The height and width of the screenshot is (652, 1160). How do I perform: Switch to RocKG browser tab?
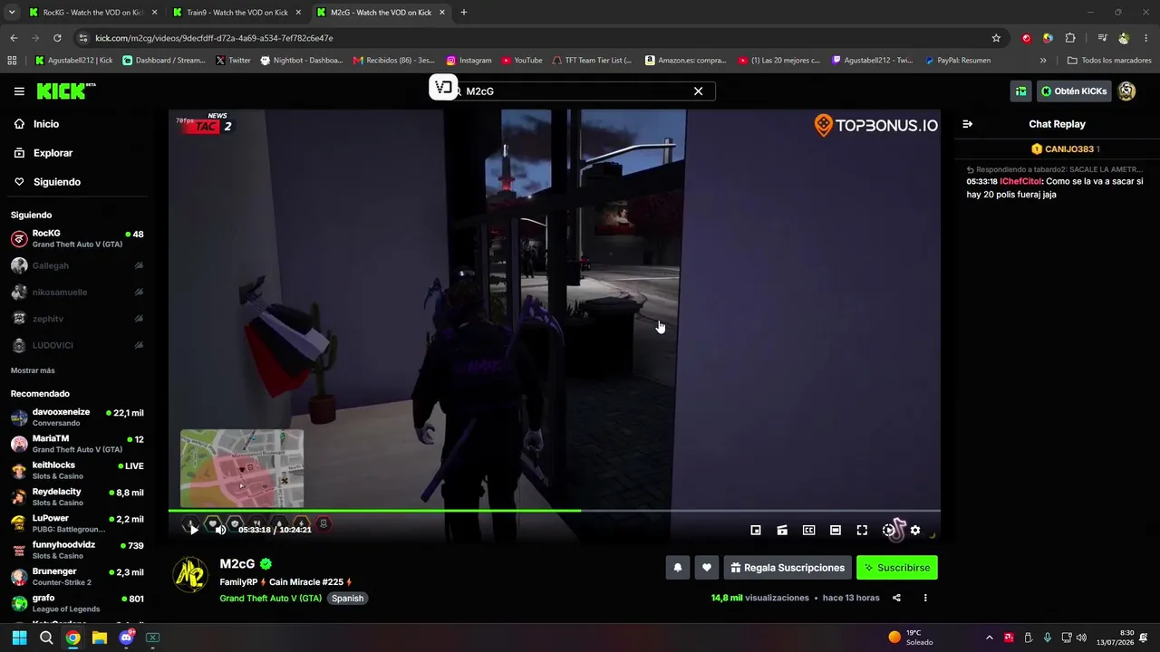pyautogui.click(x=91, y=13)
